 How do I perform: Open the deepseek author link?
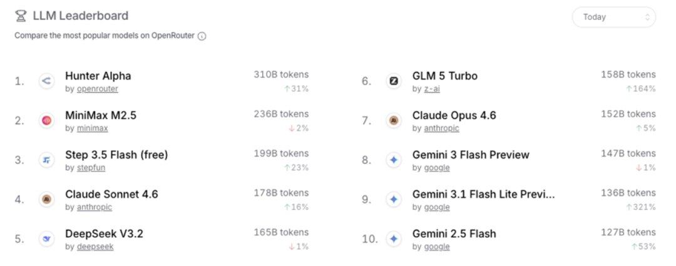[x=95, y=247]
